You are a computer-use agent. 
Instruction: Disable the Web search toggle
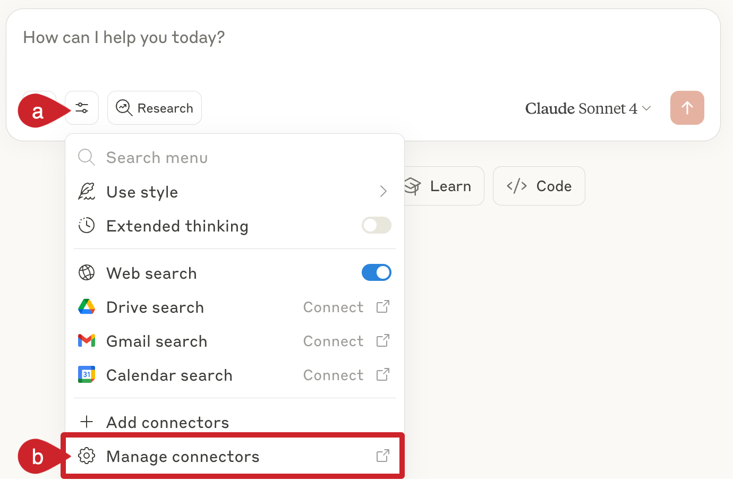point(377,272)
